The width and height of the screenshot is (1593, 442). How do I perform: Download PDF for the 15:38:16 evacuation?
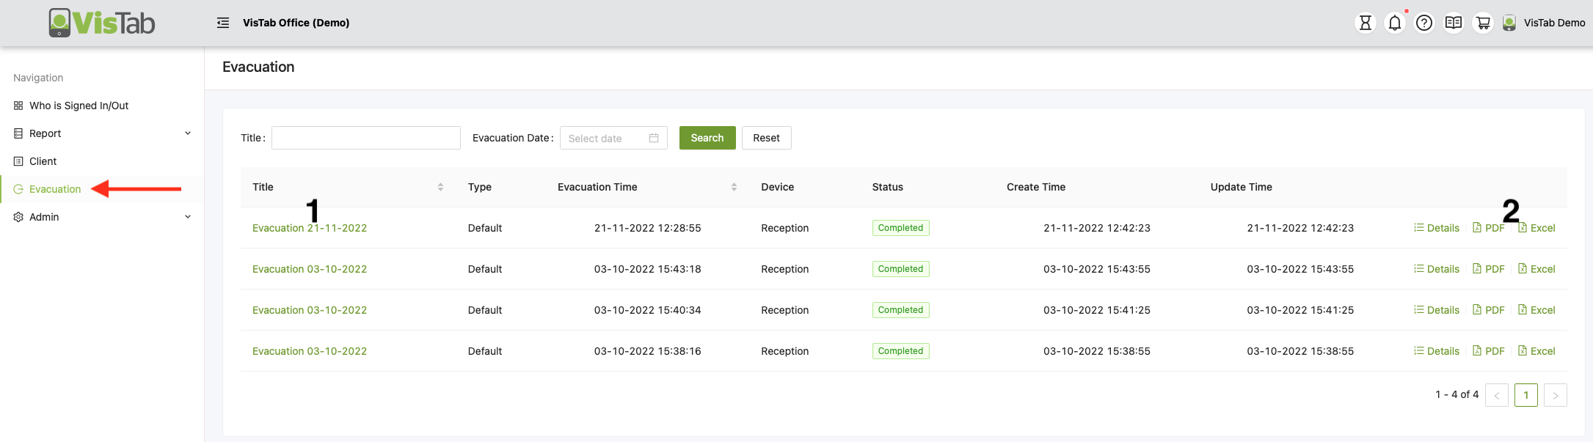point(1488,351)
